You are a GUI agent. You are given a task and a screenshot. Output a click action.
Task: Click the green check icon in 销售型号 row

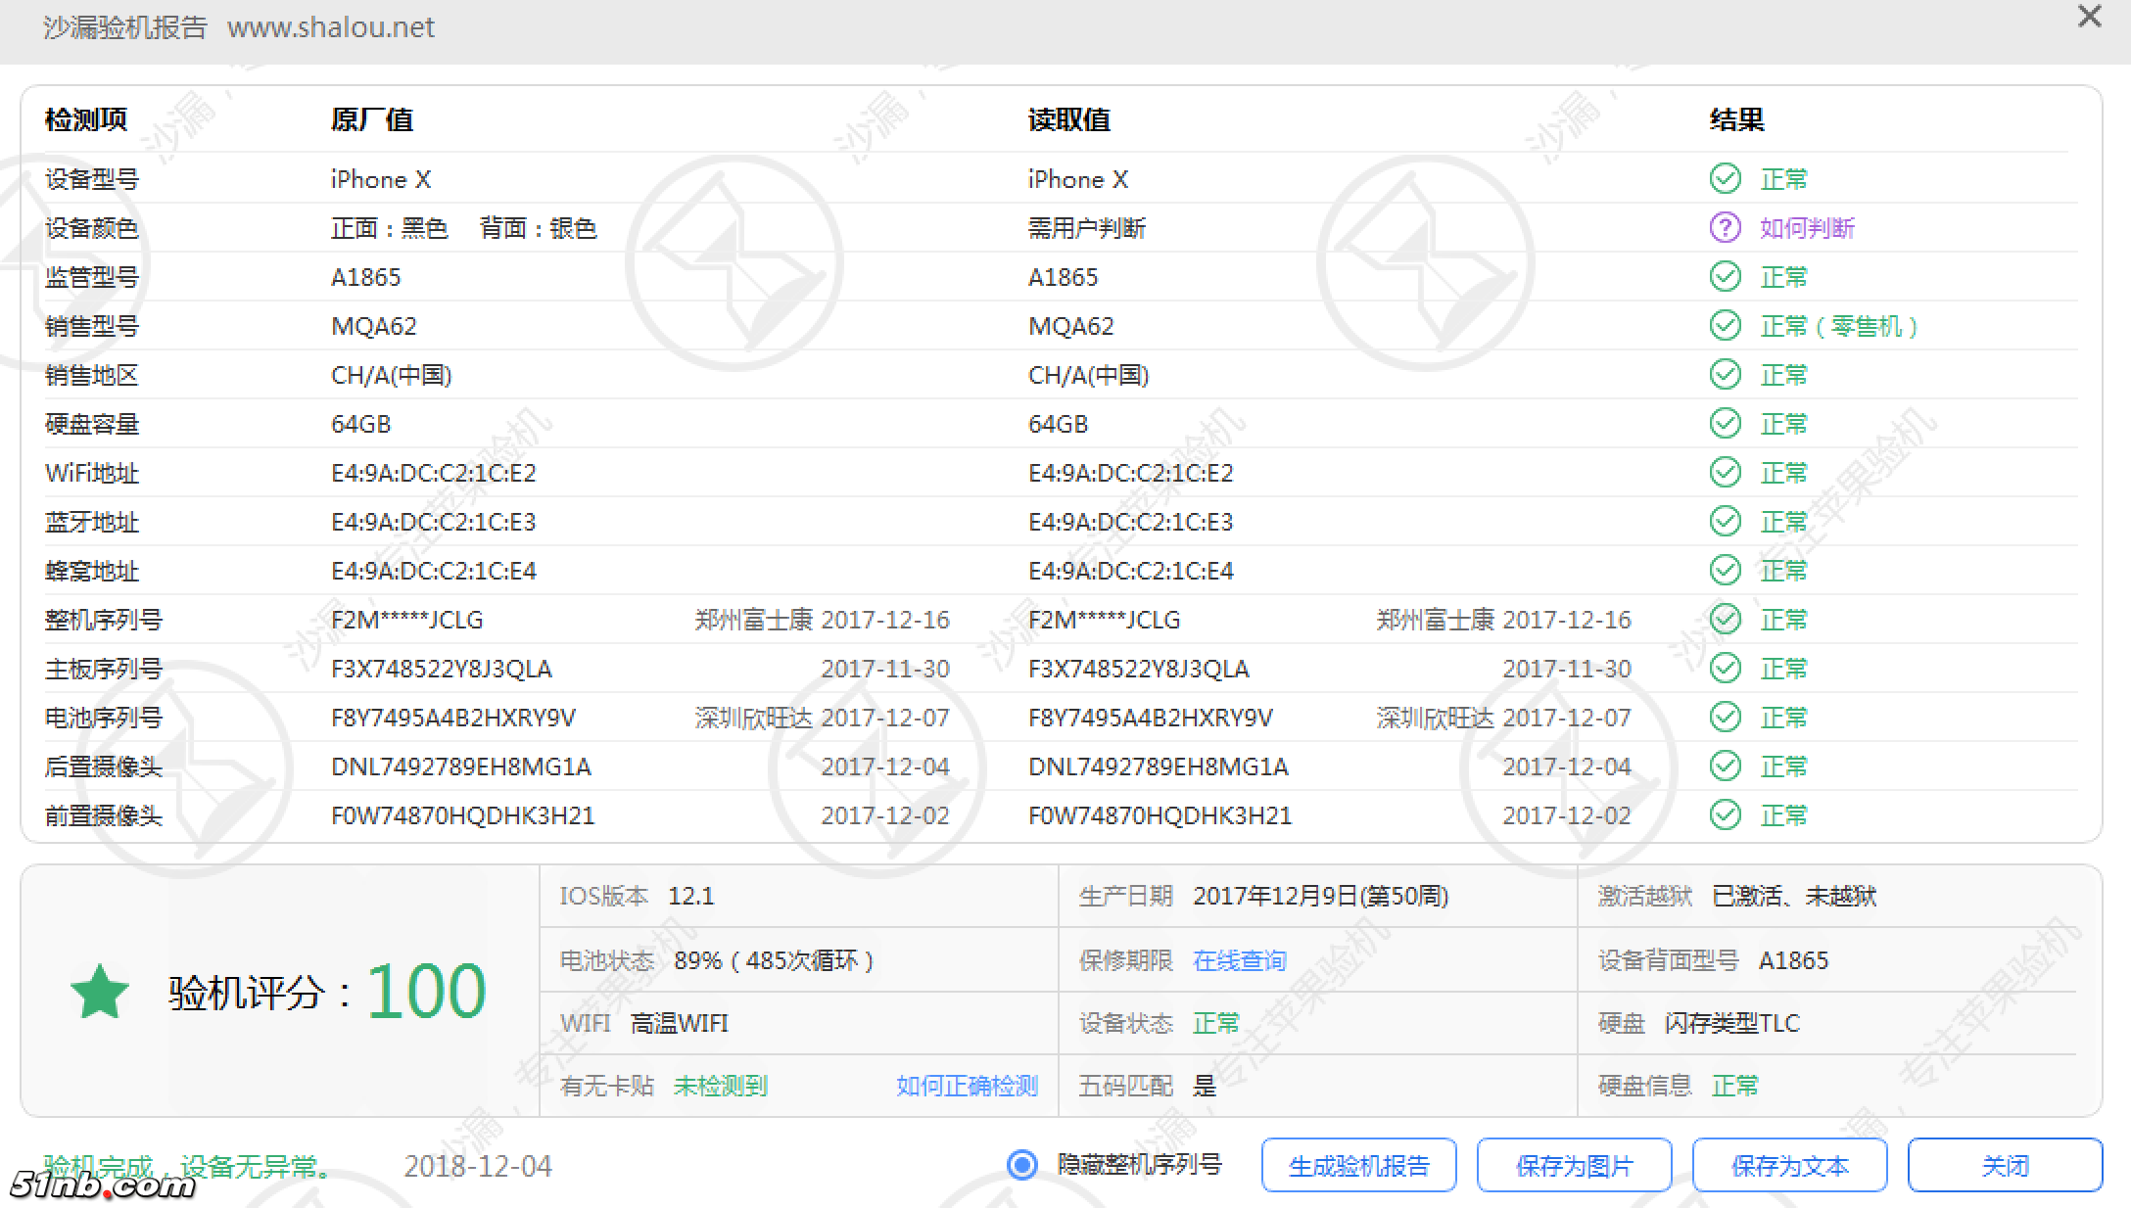pos(1725,326)
